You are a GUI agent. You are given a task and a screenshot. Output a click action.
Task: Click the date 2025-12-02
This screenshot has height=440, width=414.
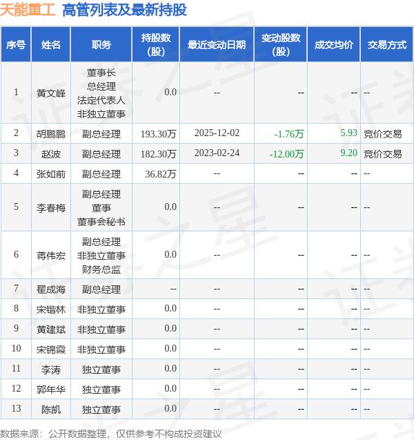[217, 133]
